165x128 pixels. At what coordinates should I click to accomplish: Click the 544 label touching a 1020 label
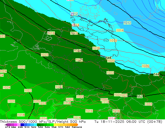109,58
